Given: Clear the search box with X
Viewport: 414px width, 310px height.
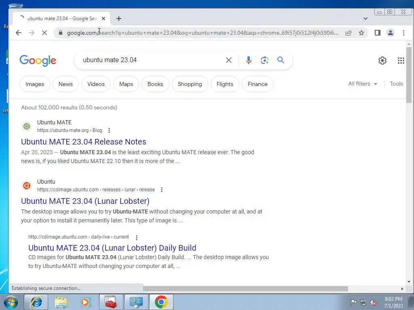Looking at the screenshot, I should [229, 60].
